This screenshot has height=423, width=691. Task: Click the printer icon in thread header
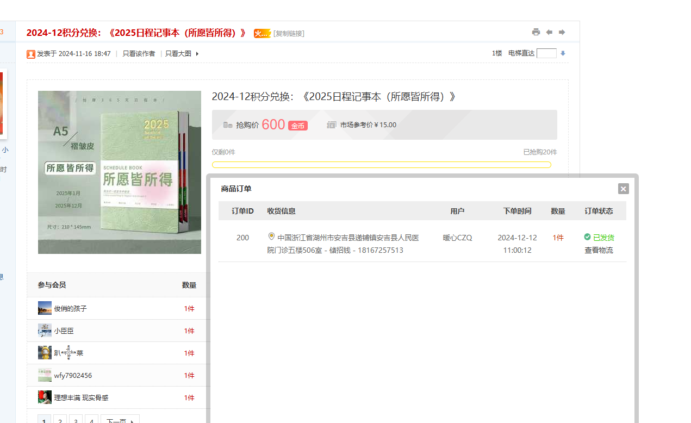(x=536, y=32)
